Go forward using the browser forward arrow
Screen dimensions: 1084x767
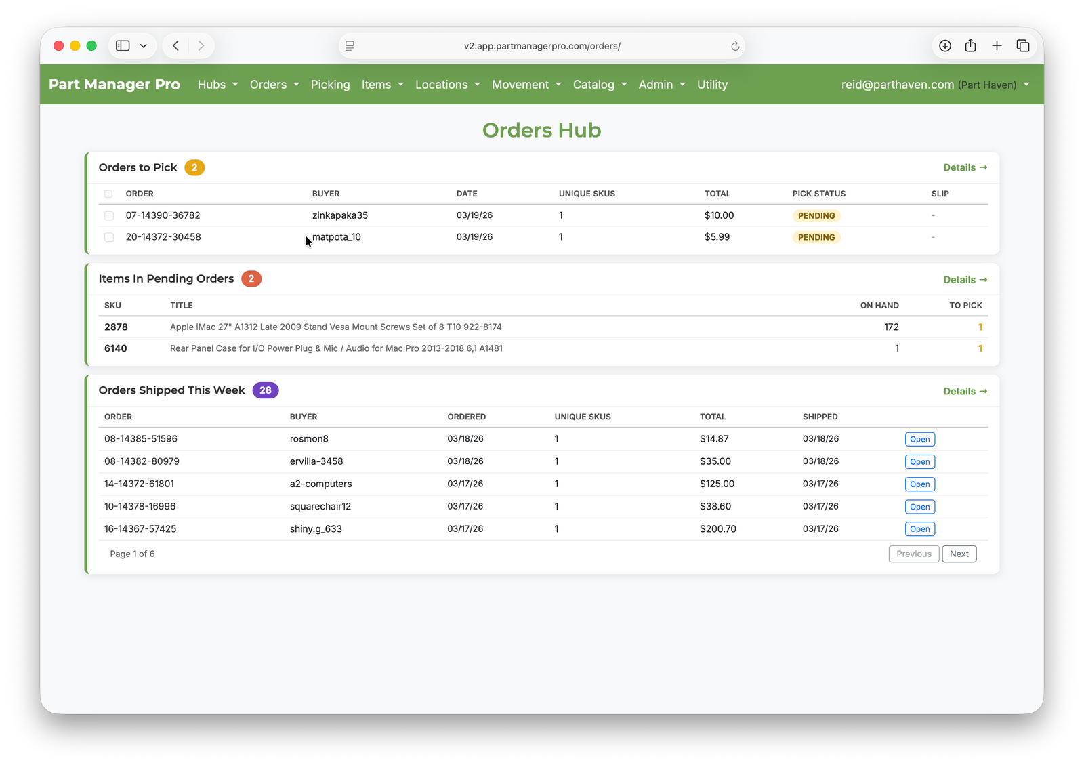click(201, 46)
